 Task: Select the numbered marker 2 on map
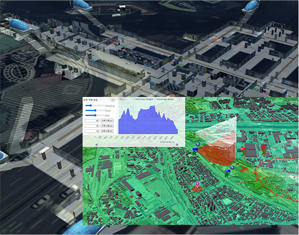pos(198,144)
